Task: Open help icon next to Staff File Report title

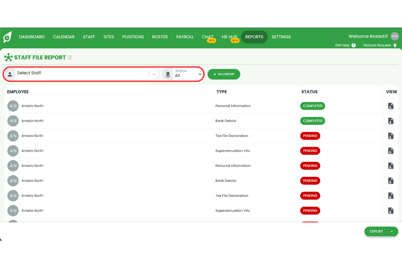Action: pos(70,57)
